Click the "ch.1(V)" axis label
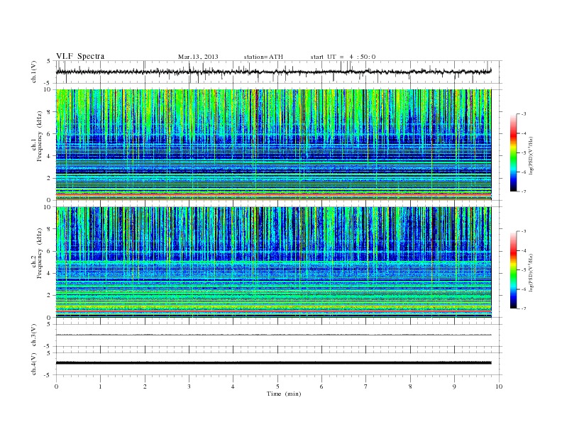Image resolution: width=562 pixels, height=434 pixels. point(34,72)
